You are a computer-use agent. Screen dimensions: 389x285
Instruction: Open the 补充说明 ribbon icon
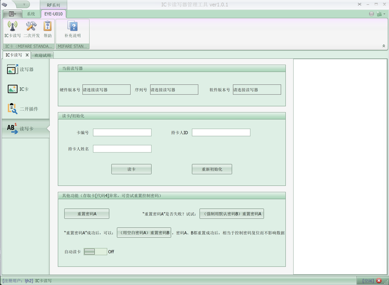click(72, 29)
